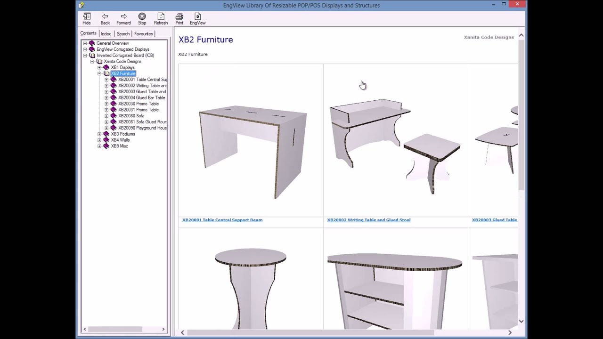Expand the XB20080 Sofa node

click(106, 116)
